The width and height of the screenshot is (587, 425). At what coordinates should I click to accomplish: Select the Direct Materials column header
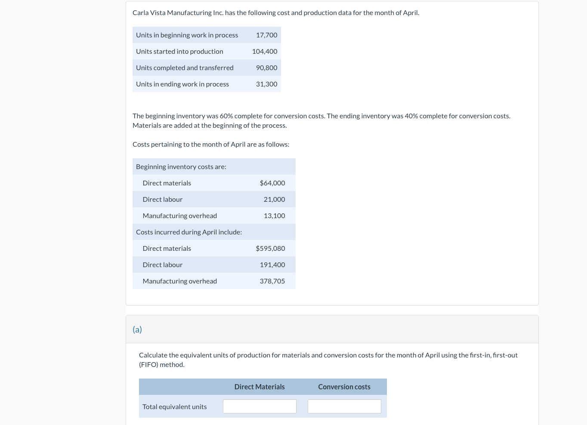(x=260, y=387)
